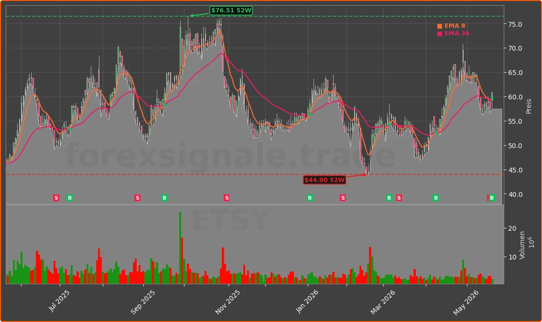Click the EMA 8 legend label
This screenshot has width=542, height=322.
click(x=455, y=26)
